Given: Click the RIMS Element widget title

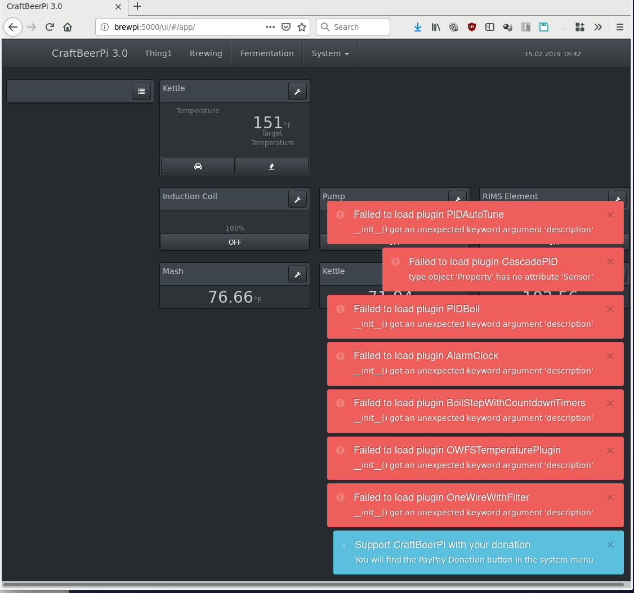Looking at the screenshot, I should click(510, 196).
